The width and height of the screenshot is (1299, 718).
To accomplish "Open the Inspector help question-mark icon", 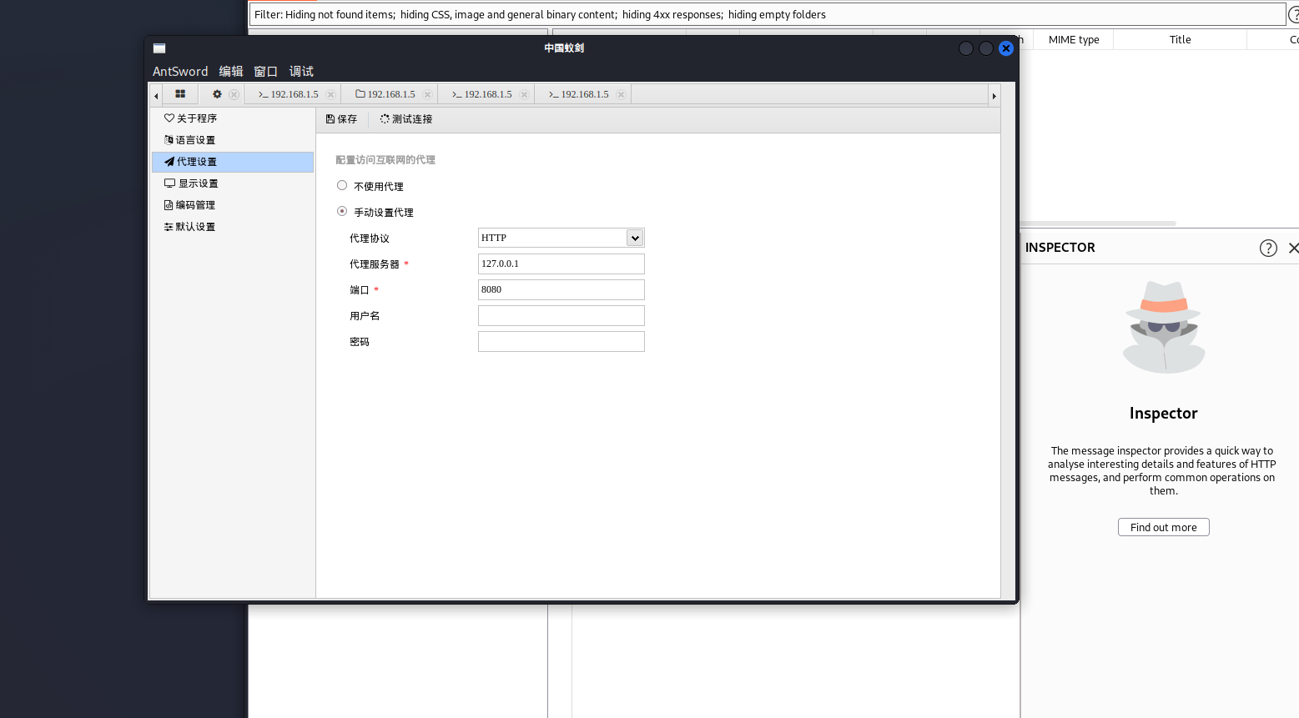I will [1268, 248].
